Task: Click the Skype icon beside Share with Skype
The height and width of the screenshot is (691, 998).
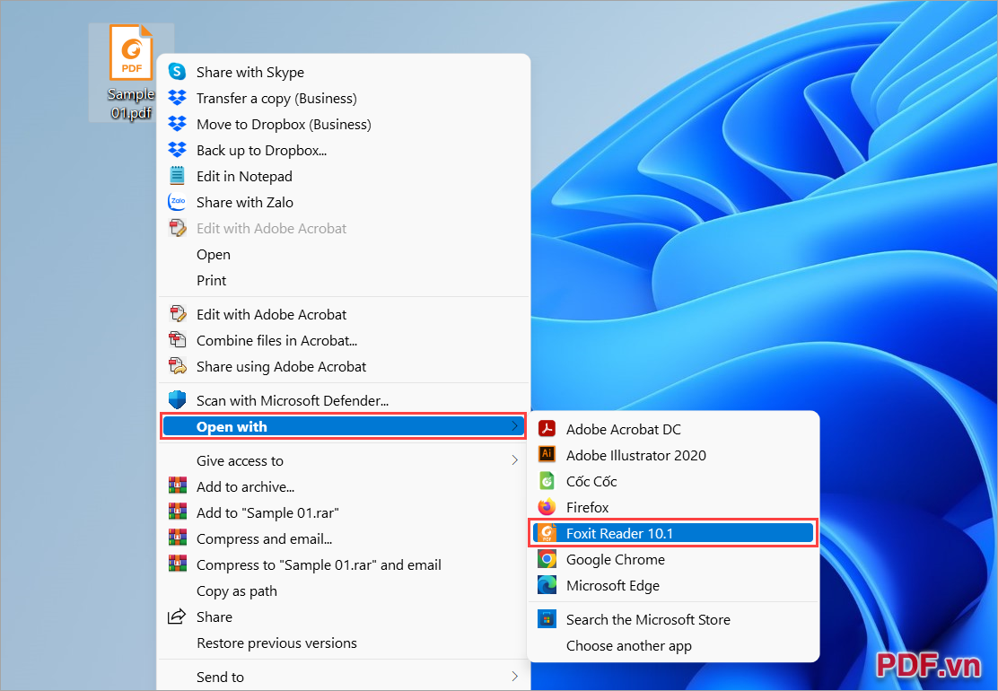Action: [177, 72]
